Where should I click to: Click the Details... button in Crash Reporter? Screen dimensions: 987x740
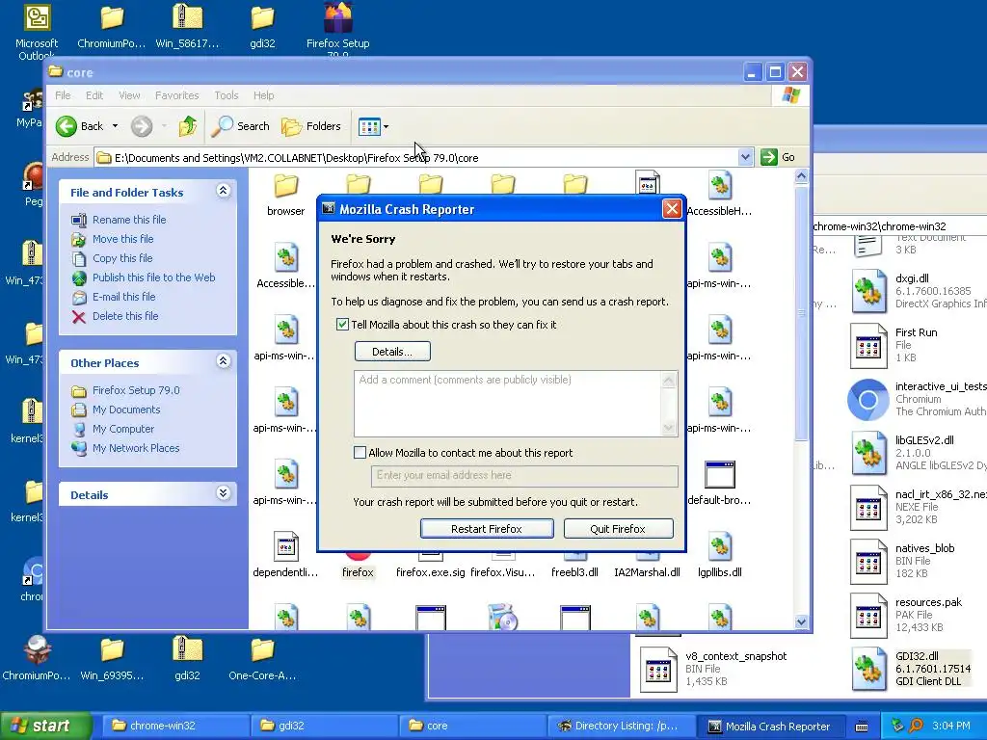(x=392, y=352)
